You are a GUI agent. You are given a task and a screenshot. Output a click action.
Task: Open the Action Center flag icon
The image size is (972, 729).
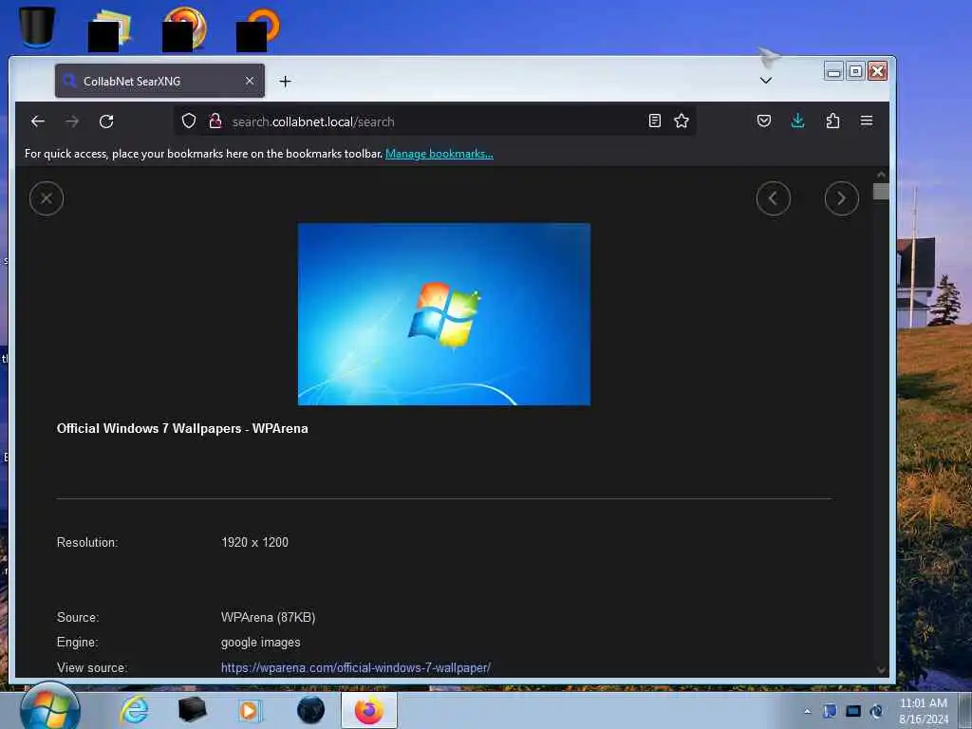point(830,711)
